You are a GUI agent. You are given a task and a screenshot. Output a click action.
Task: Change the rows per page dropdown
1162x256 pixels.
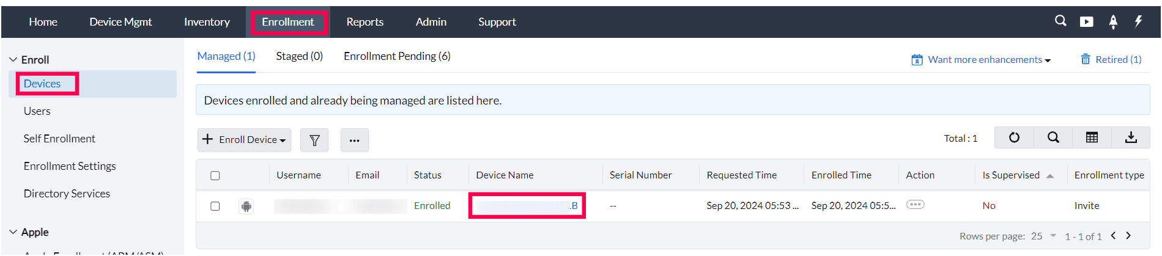[x=1044, y=236]
